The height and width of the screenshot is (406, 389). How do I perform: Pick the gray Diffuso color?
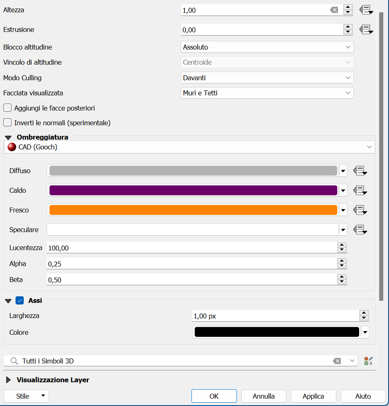(x=193, y=171)
